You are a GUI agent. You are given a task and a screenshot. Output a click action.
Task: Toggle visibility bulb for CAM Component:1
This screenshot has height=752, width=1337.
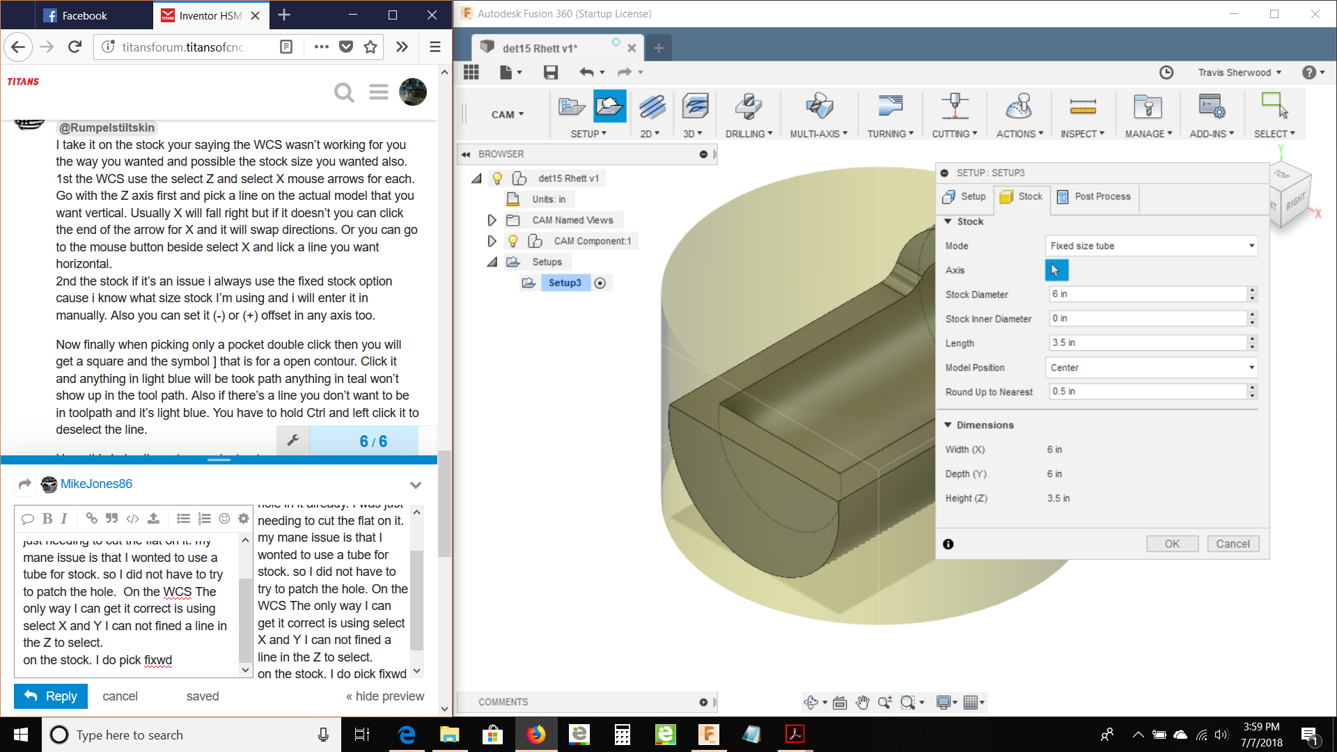[x=513, y=241]
